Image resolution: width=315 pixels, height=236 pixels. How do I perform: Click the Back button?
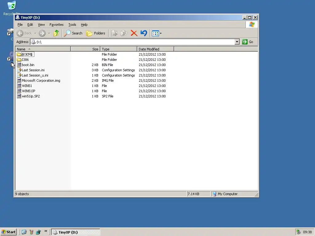24,33
